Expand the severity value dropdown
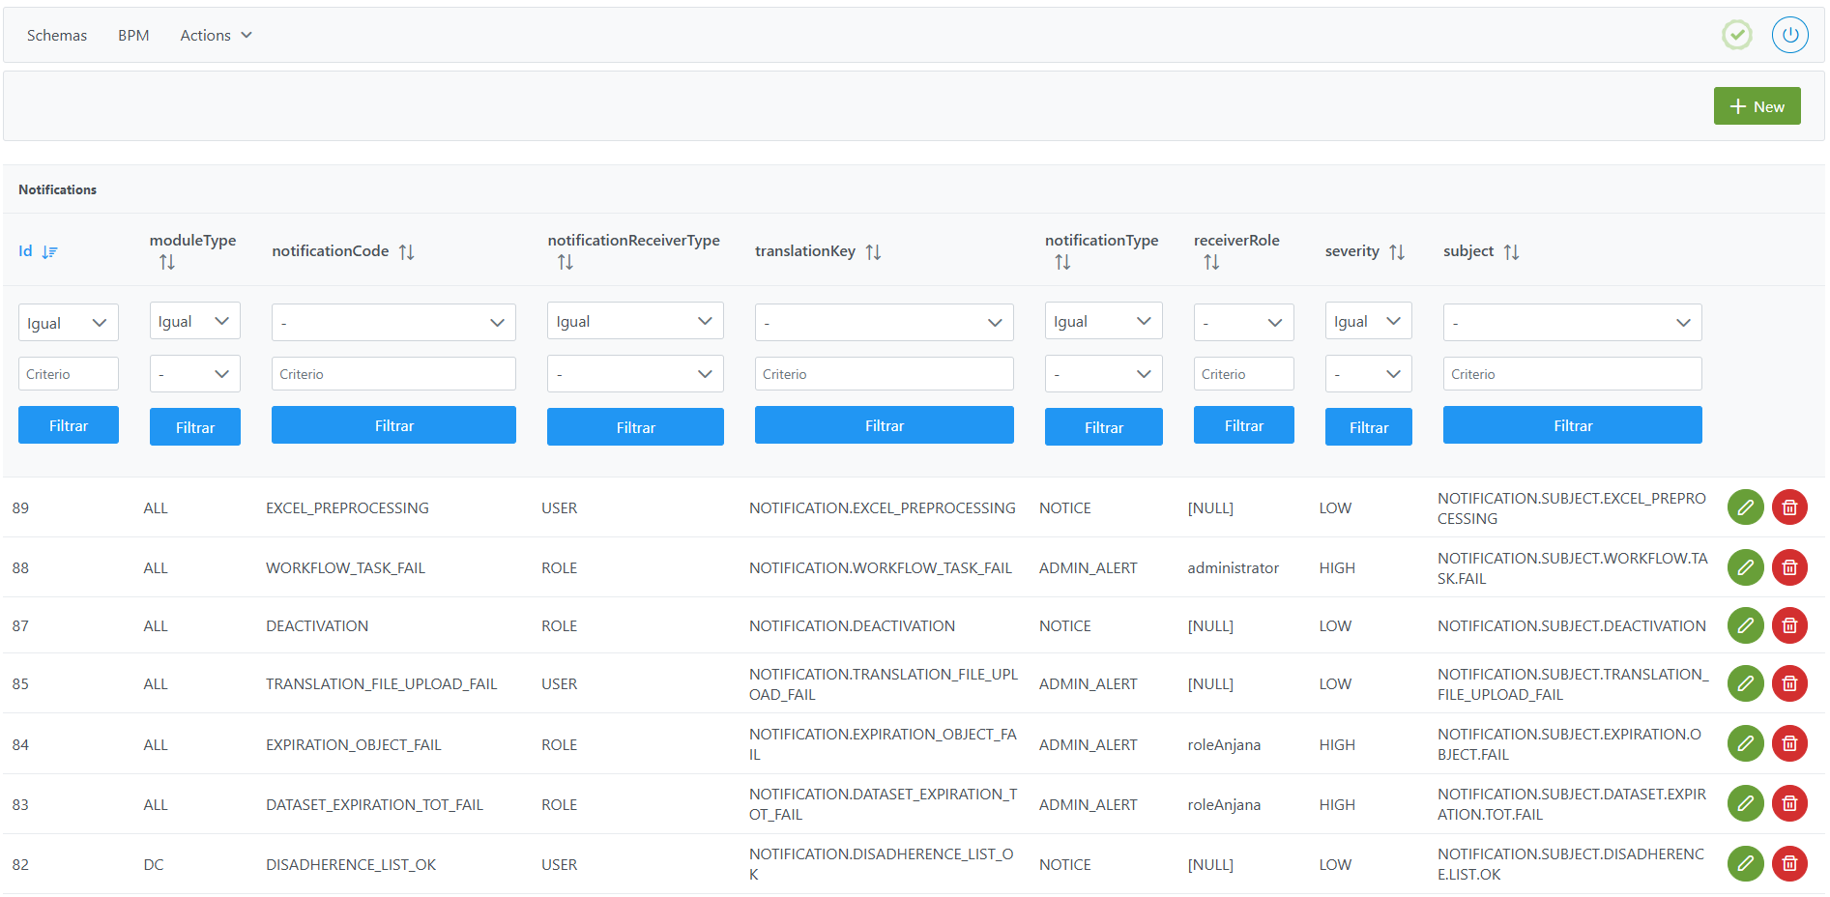This screenshot has width=1830, height=897. 1368,374
